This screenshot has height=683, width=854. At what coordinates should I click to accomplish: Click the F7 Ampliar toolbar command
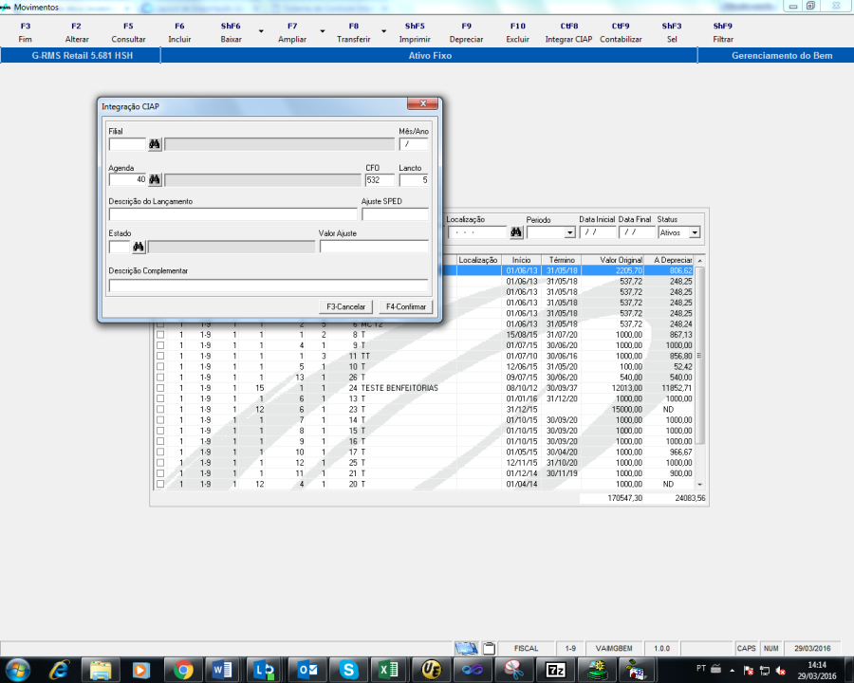click(292, 32)
